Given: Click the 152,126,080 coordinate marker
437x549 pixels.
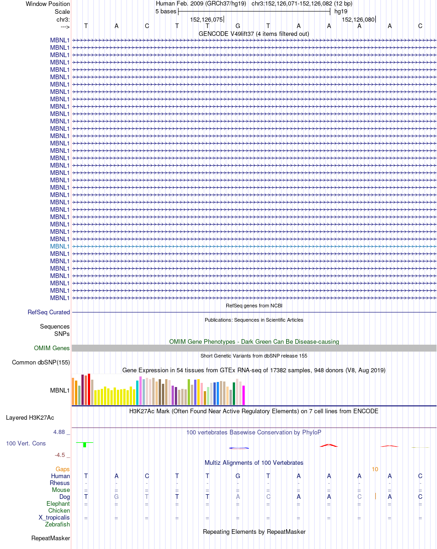Looking at the screenshot, I should pyautogui.click(x=358, y=20).
